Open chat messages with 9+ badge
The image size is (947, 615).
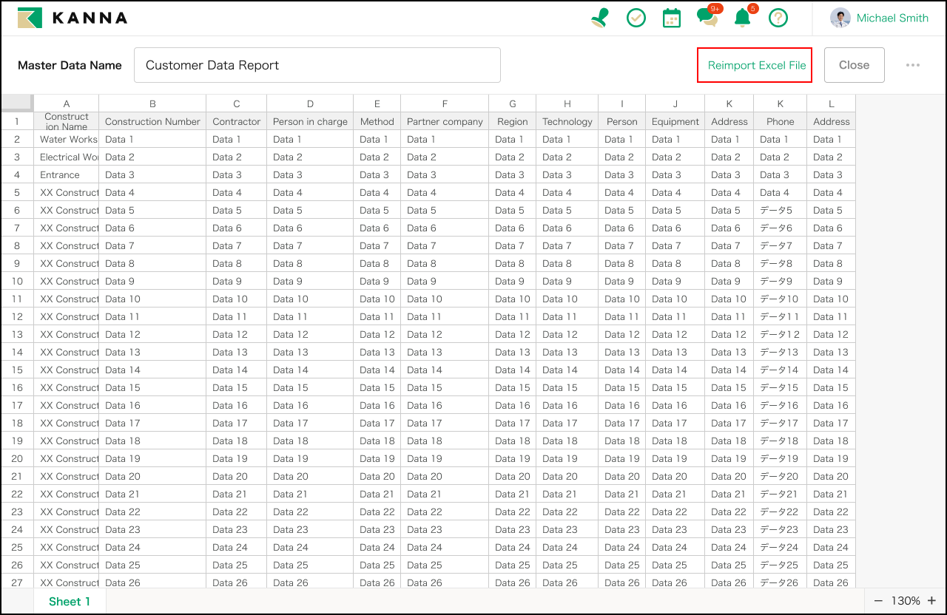[707, 18]
